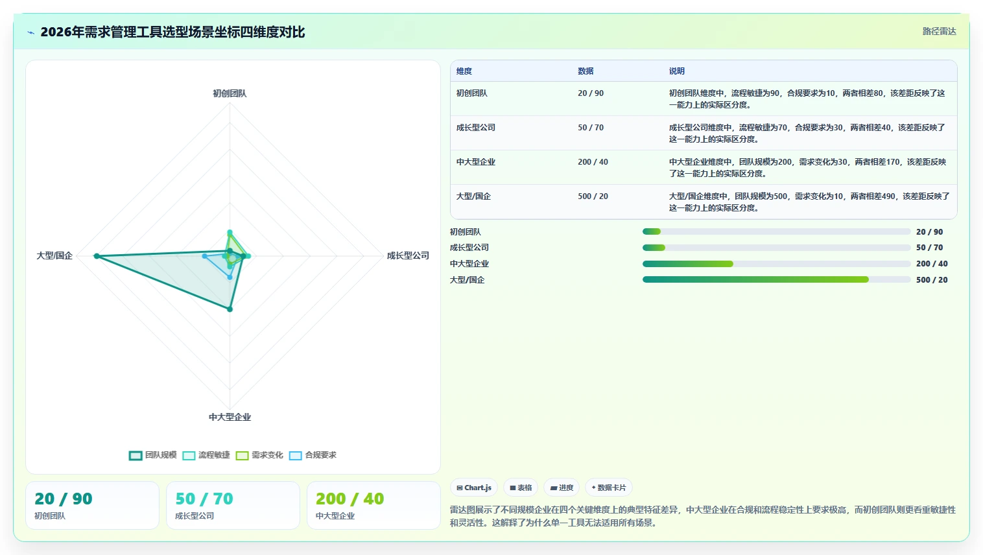Click the 大型/国企 radar data point

[x=97, y=256]
